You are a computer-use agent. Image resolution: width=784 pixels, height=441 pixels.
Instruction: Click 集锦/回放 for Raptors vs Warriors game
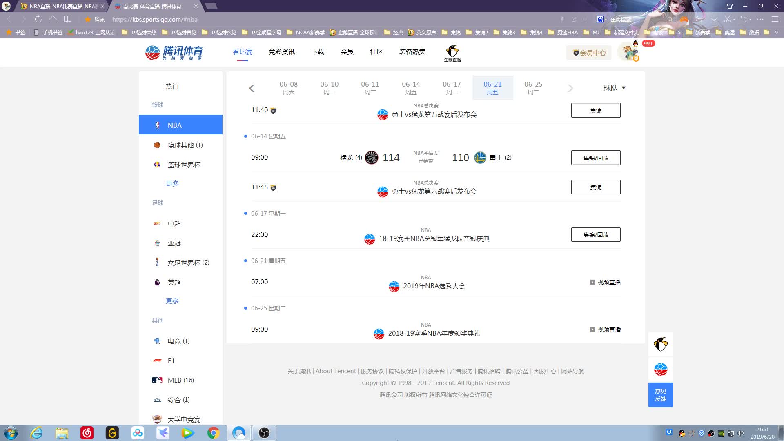(x=595, y=158)
